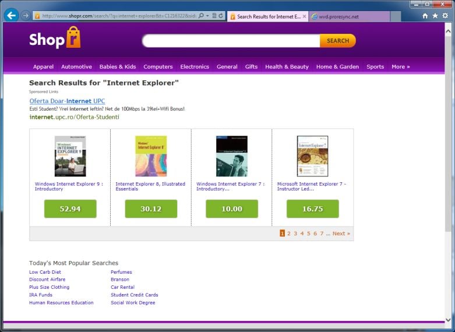Click the Next » pagination link
Image resolution: width=455 pixels, height=332 pixels.
pyautogui.click(x=341, y=234)
